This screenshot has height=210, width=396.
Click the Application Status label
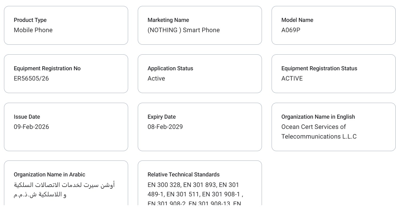[x=170, y=69]
